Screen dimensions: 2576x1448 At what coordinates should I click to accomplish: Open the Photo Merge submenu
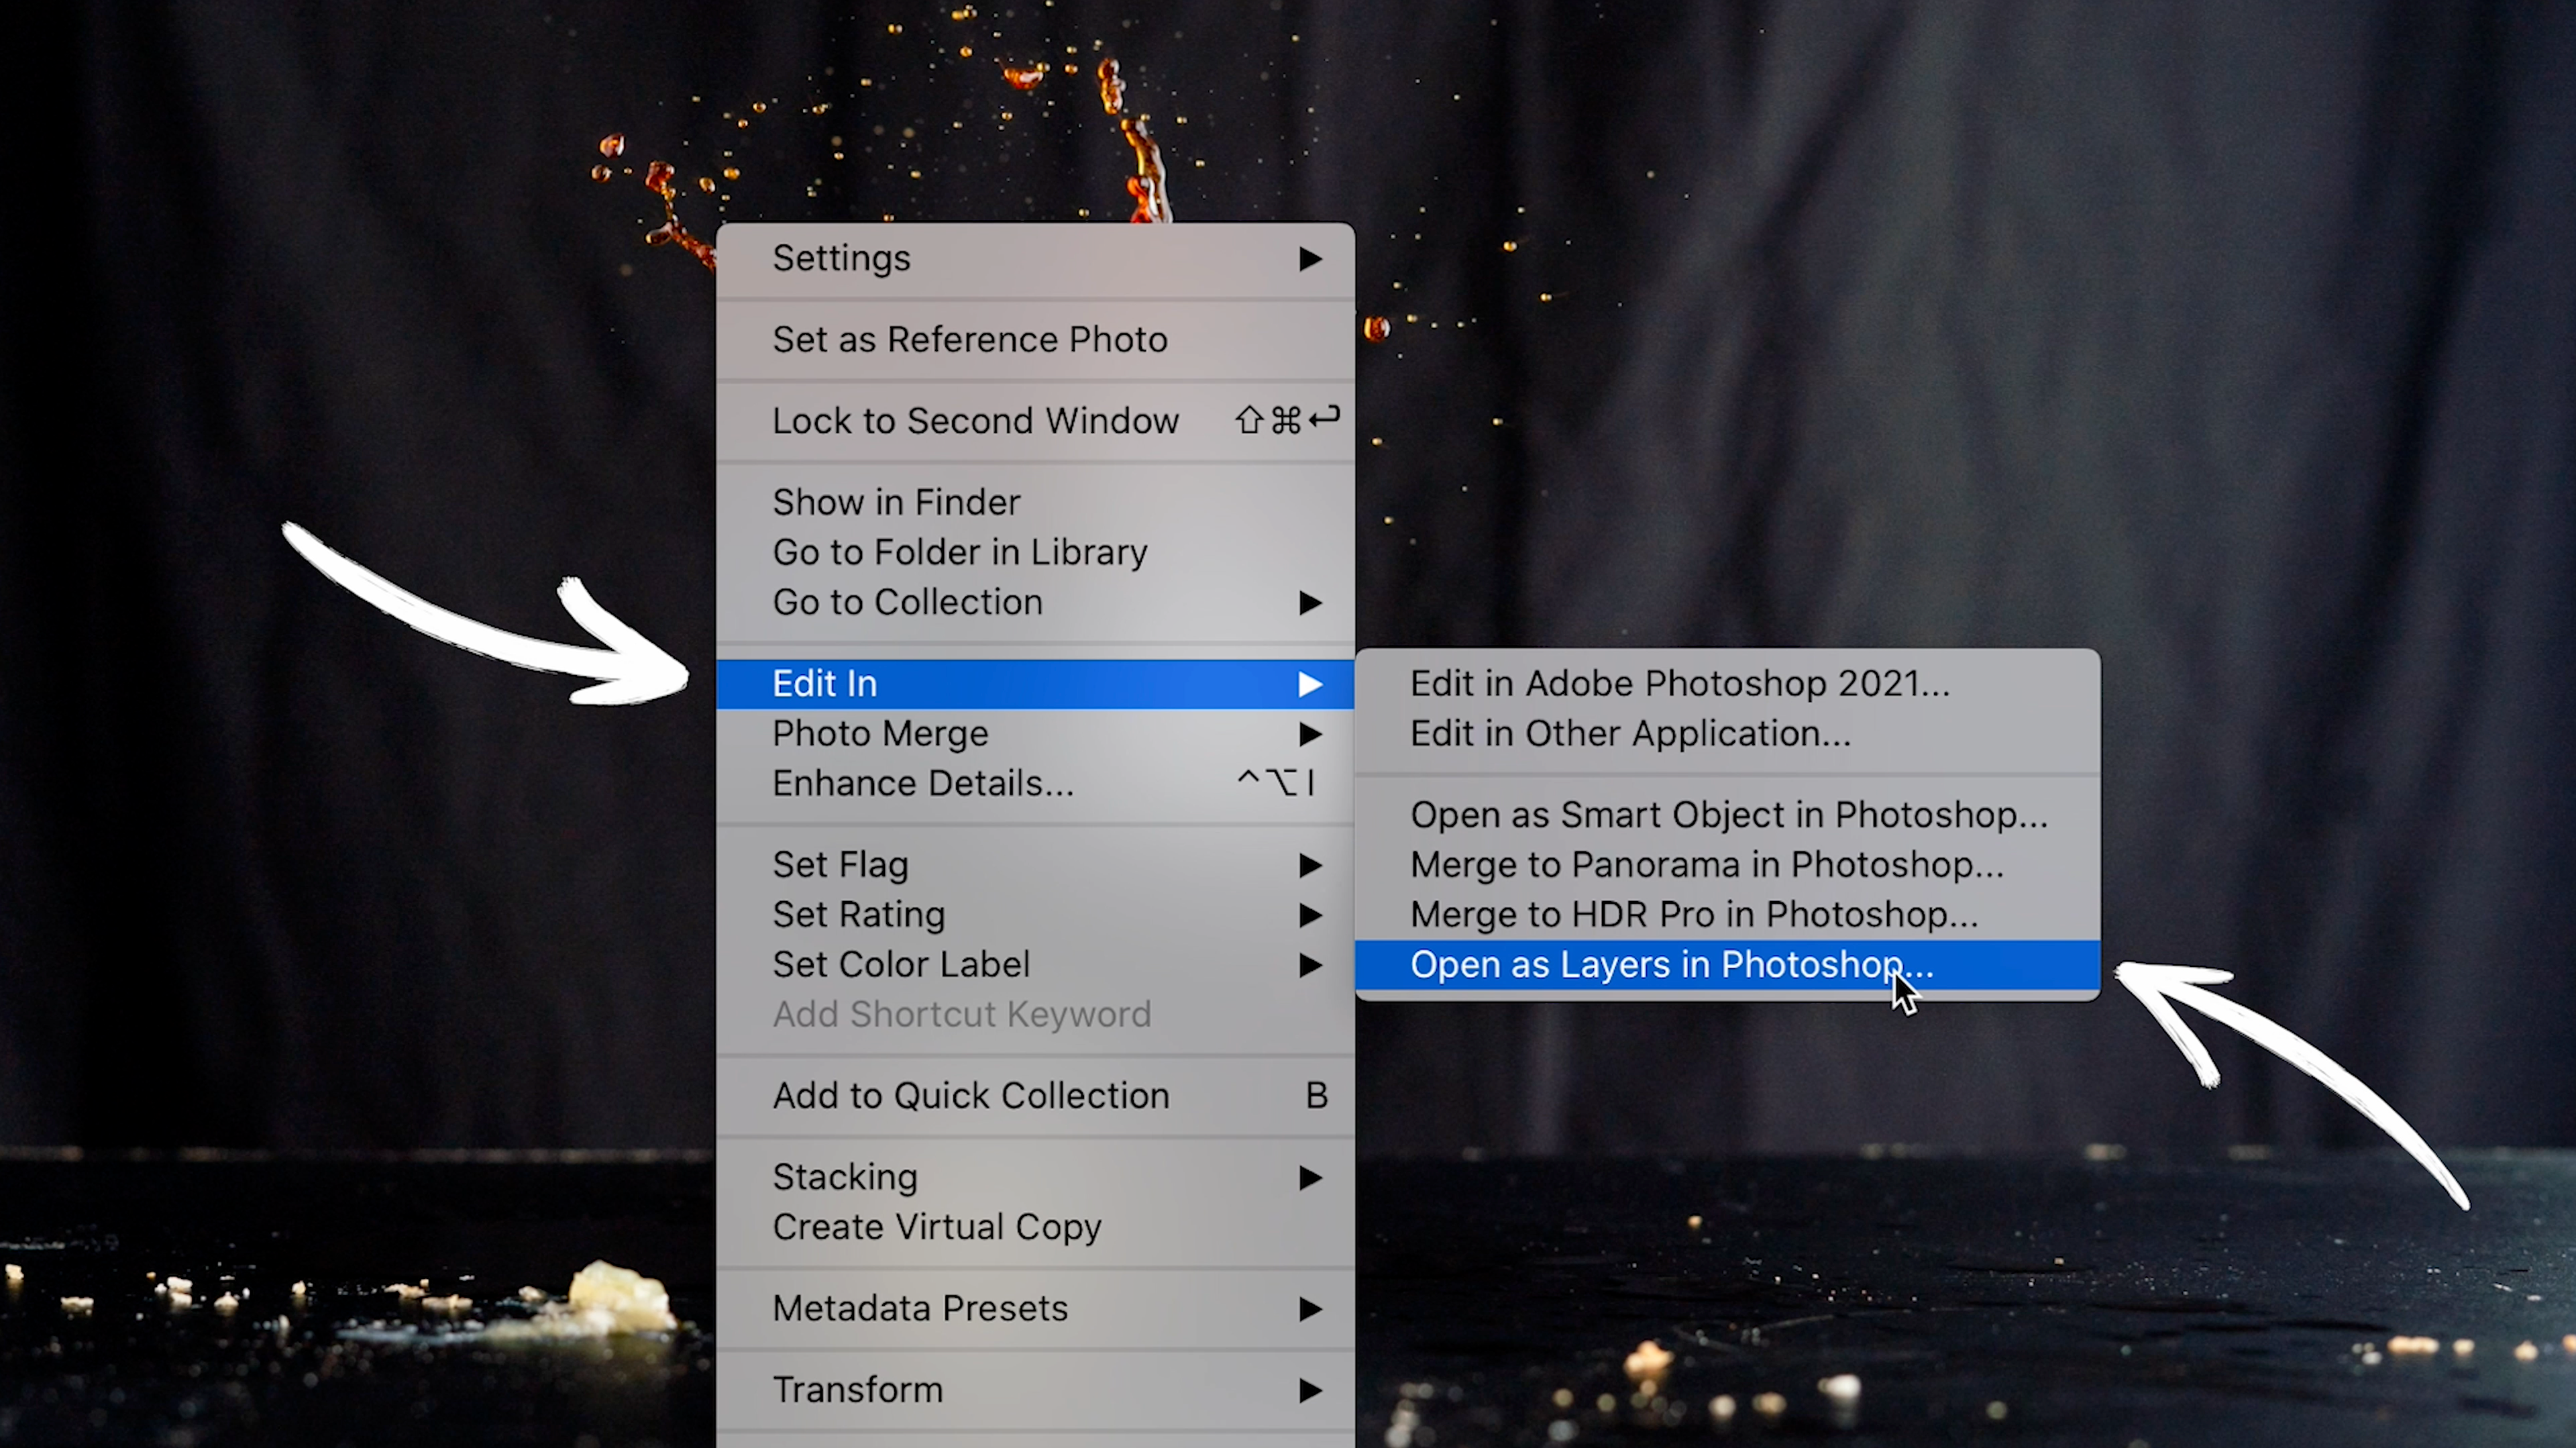pyautogui.click(x=1035, y=734)
